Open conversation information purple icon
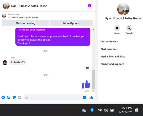 click(90, 6)
